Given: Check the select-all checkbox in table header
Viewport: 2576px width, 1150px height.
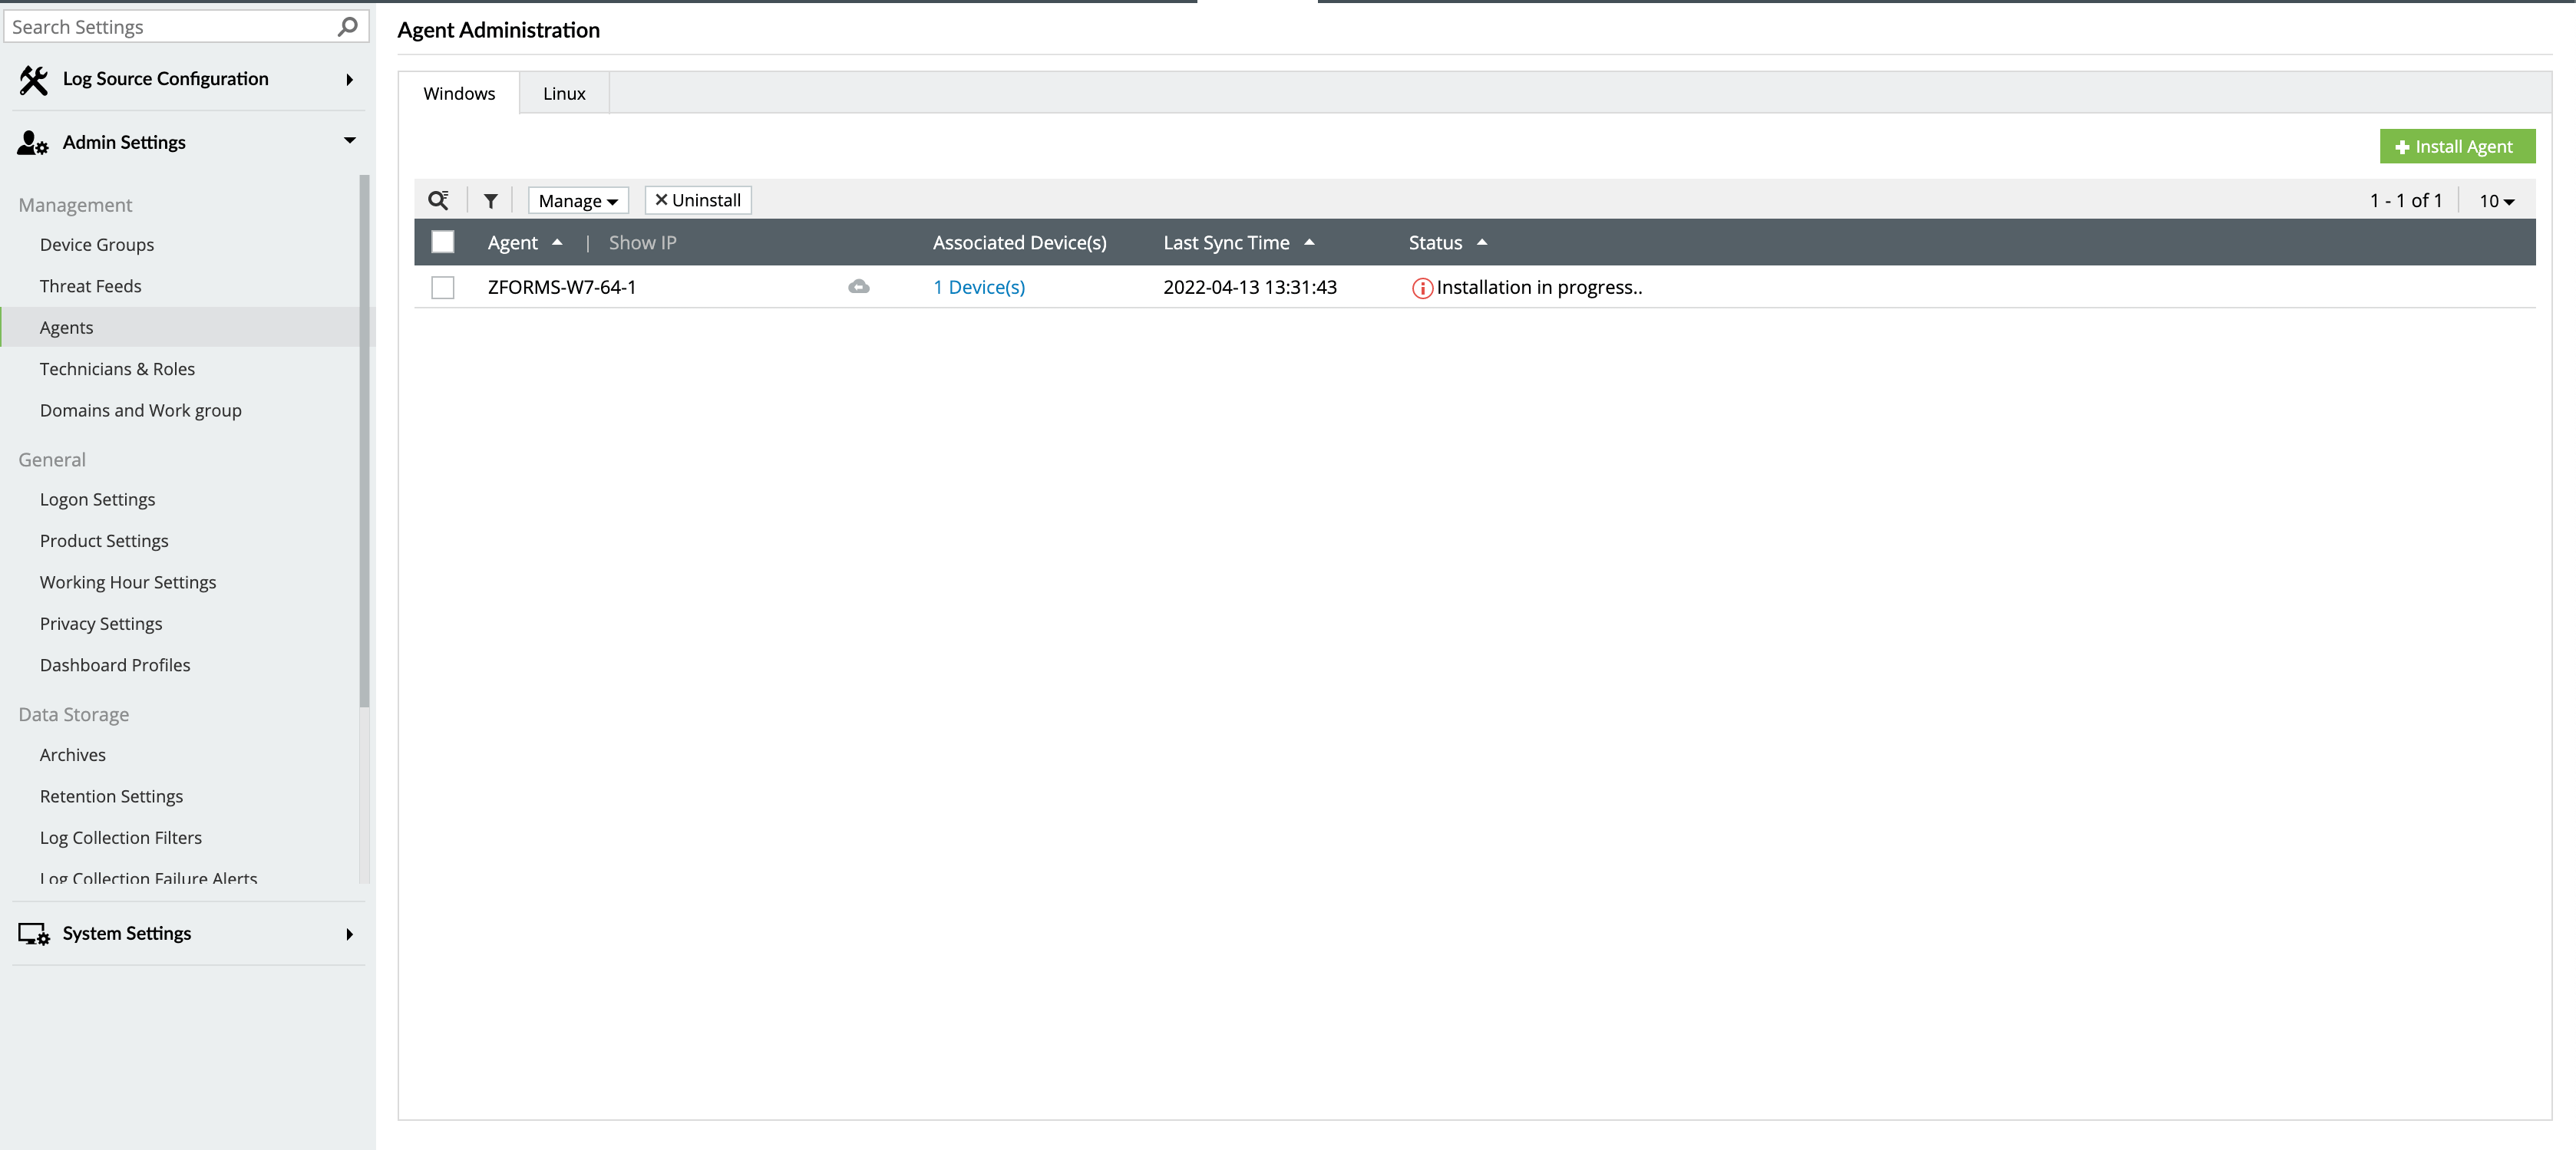Looking at the screenshot, I should (442, 242).
